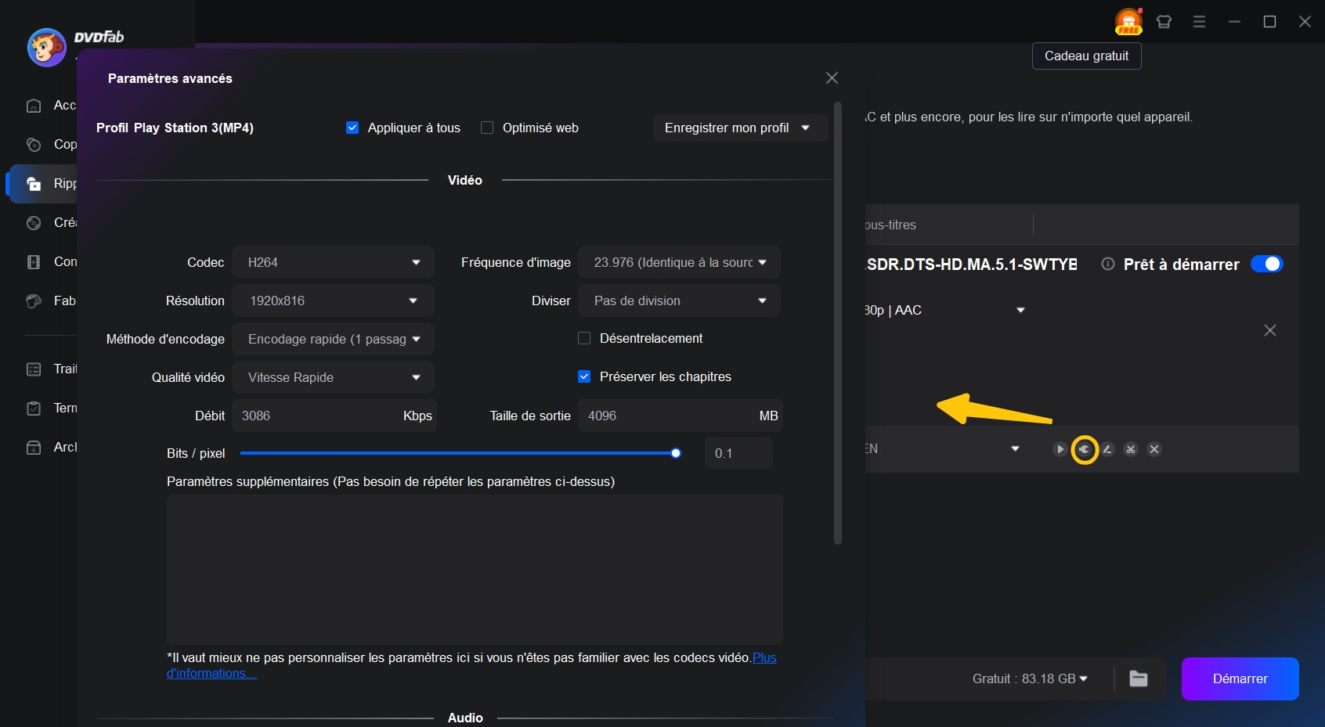Uncheck Appliquer à tous checkbox

(x=352, y=128)
